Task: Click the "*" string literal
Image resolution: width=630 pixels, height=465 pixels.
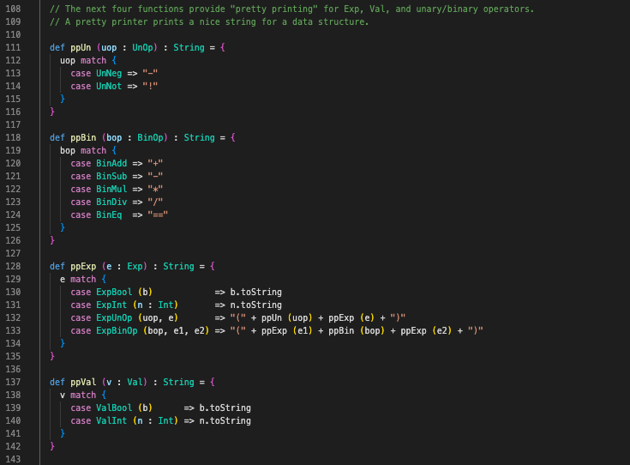Action: (x=155, y=189)
